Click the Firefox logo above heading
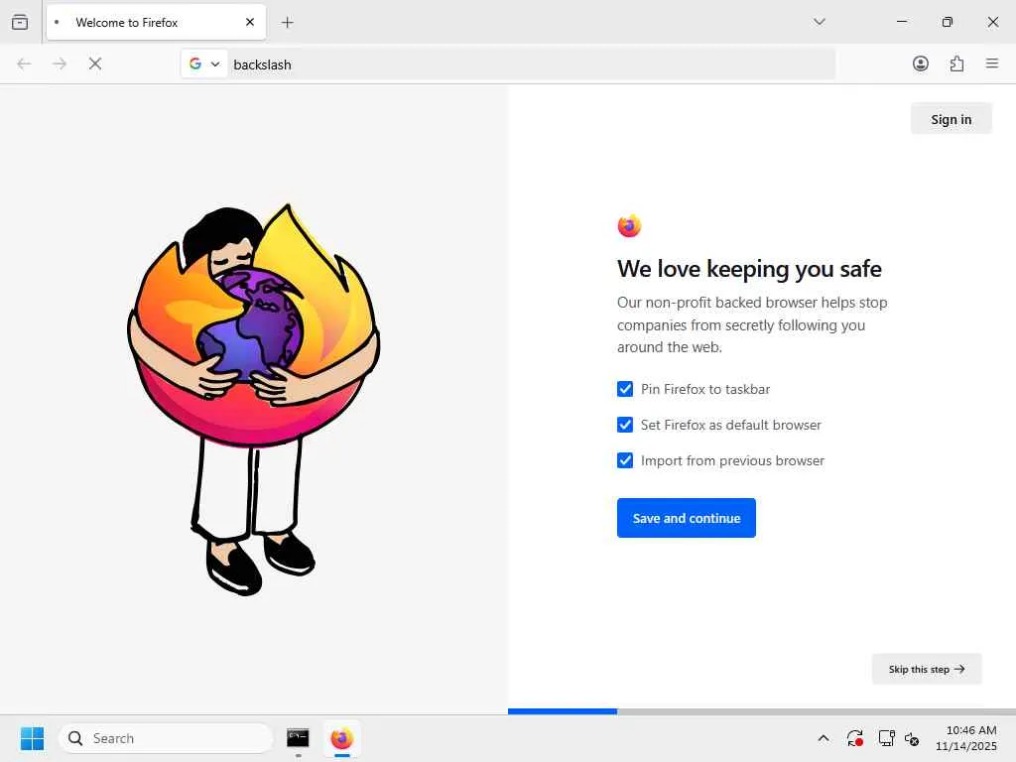 click(629, 226)
